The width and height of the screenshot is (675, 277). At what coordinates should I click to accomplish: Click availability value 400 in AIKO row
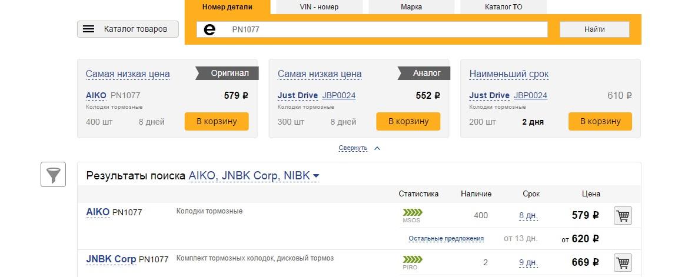click(x=481, y=215)
